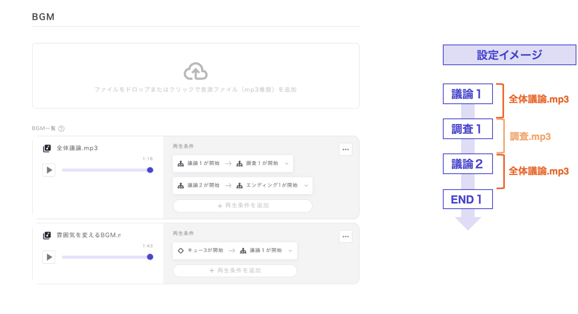Click the cloud upload icon

(196, 72)
